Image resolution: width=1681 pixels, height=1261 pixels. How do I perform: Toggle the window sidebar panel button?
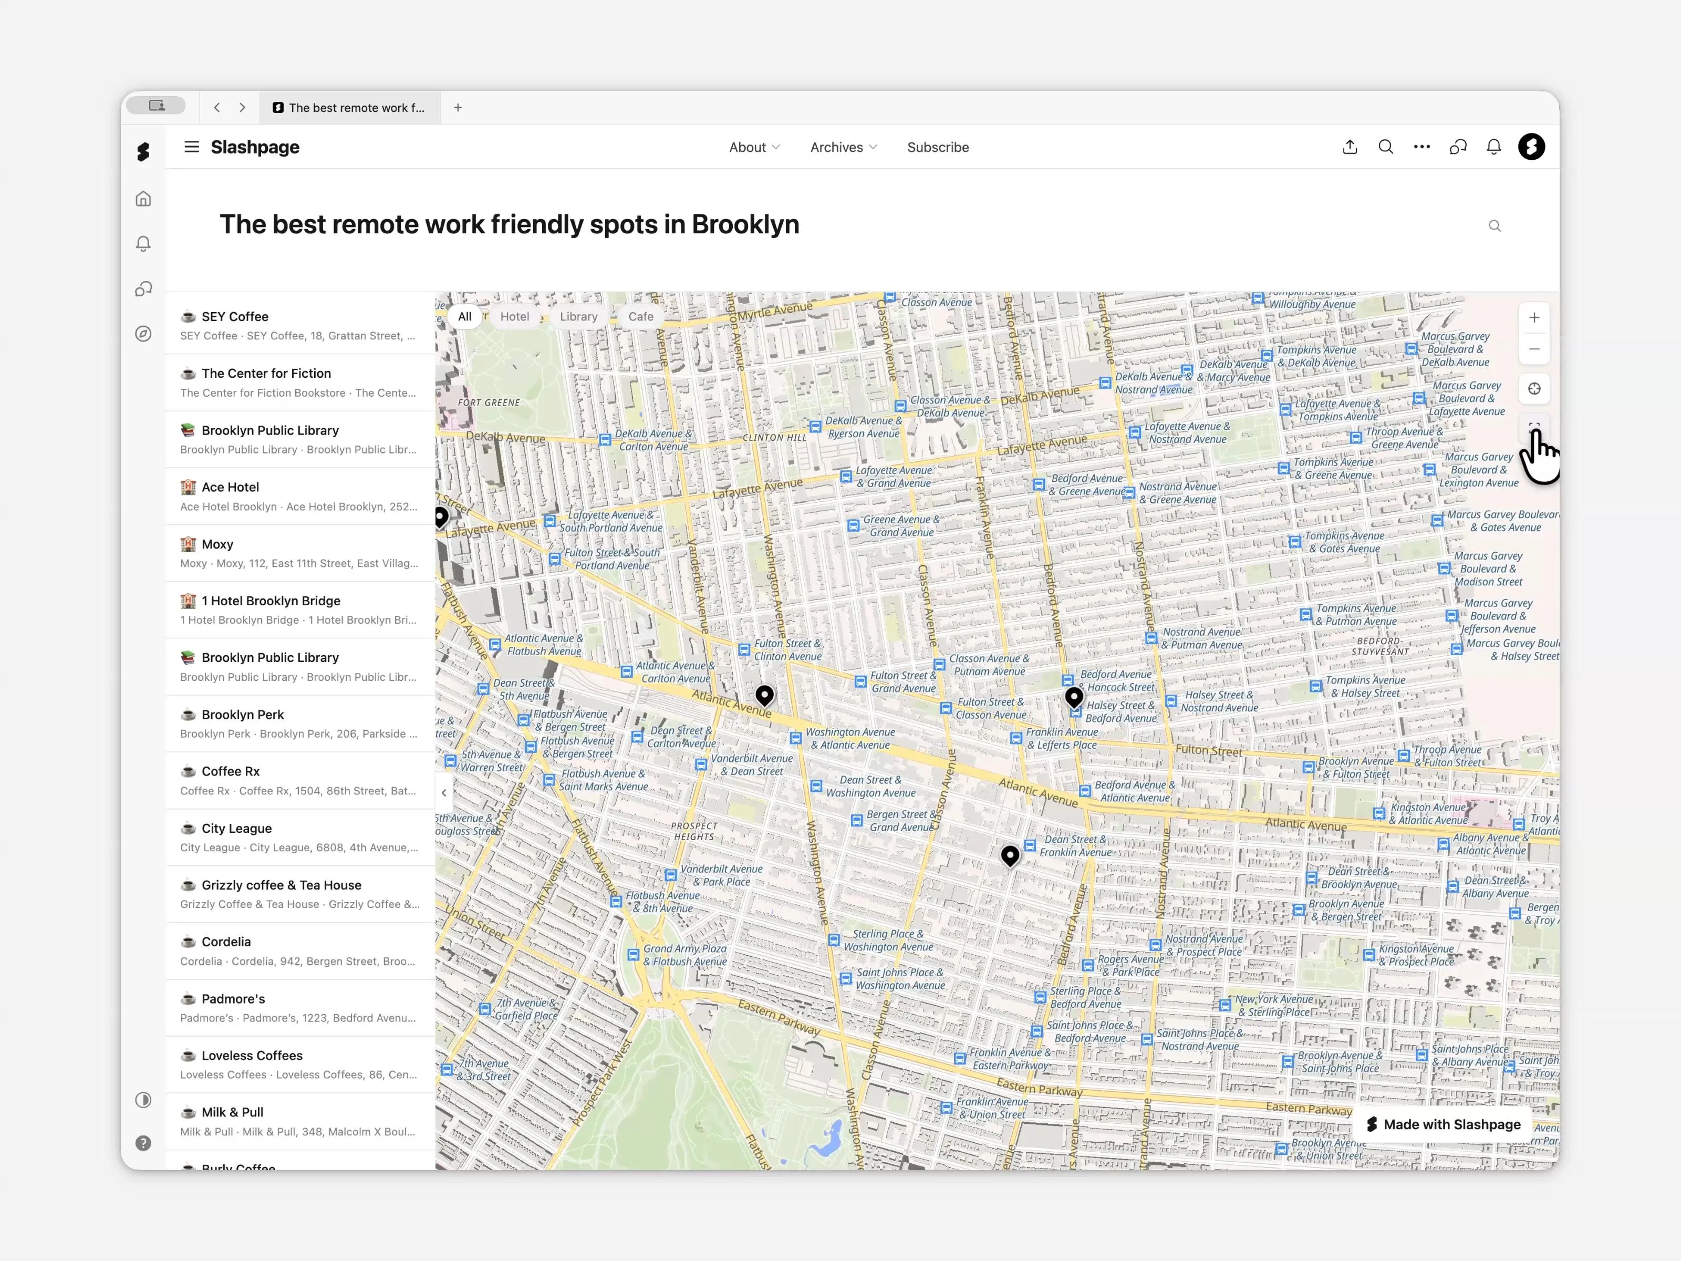coord(156,106)
